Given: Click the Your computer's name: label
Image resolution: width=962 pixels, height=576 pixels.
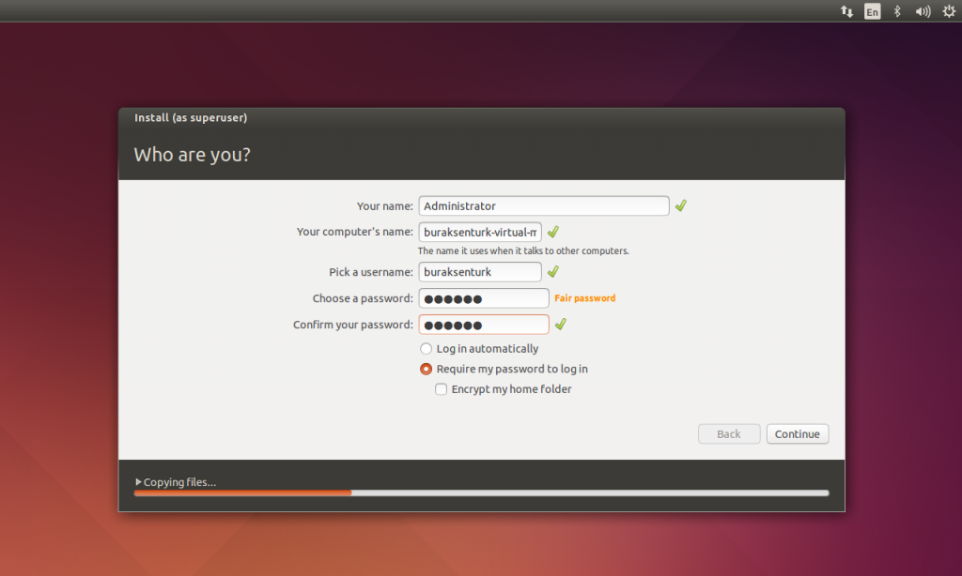Looking at the screenshot, I should (354, 232).
